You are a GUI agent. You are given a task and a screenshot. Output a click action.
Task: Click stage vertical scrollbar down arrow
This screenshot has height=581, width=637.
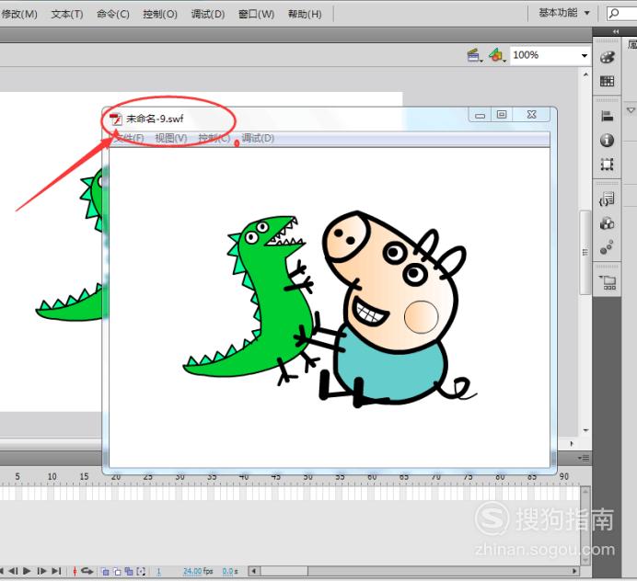click(x=585, y=430)
